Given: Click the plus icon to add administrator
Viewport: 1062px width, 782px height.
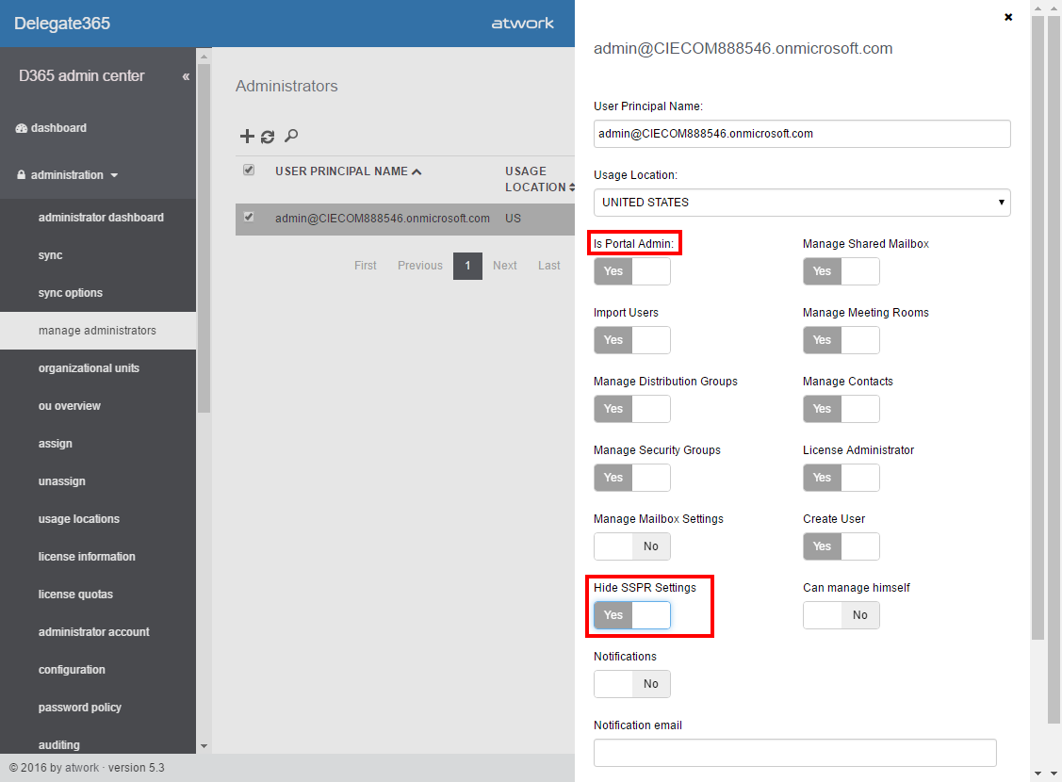Looking at the screenshot, I should click(247, 136).
